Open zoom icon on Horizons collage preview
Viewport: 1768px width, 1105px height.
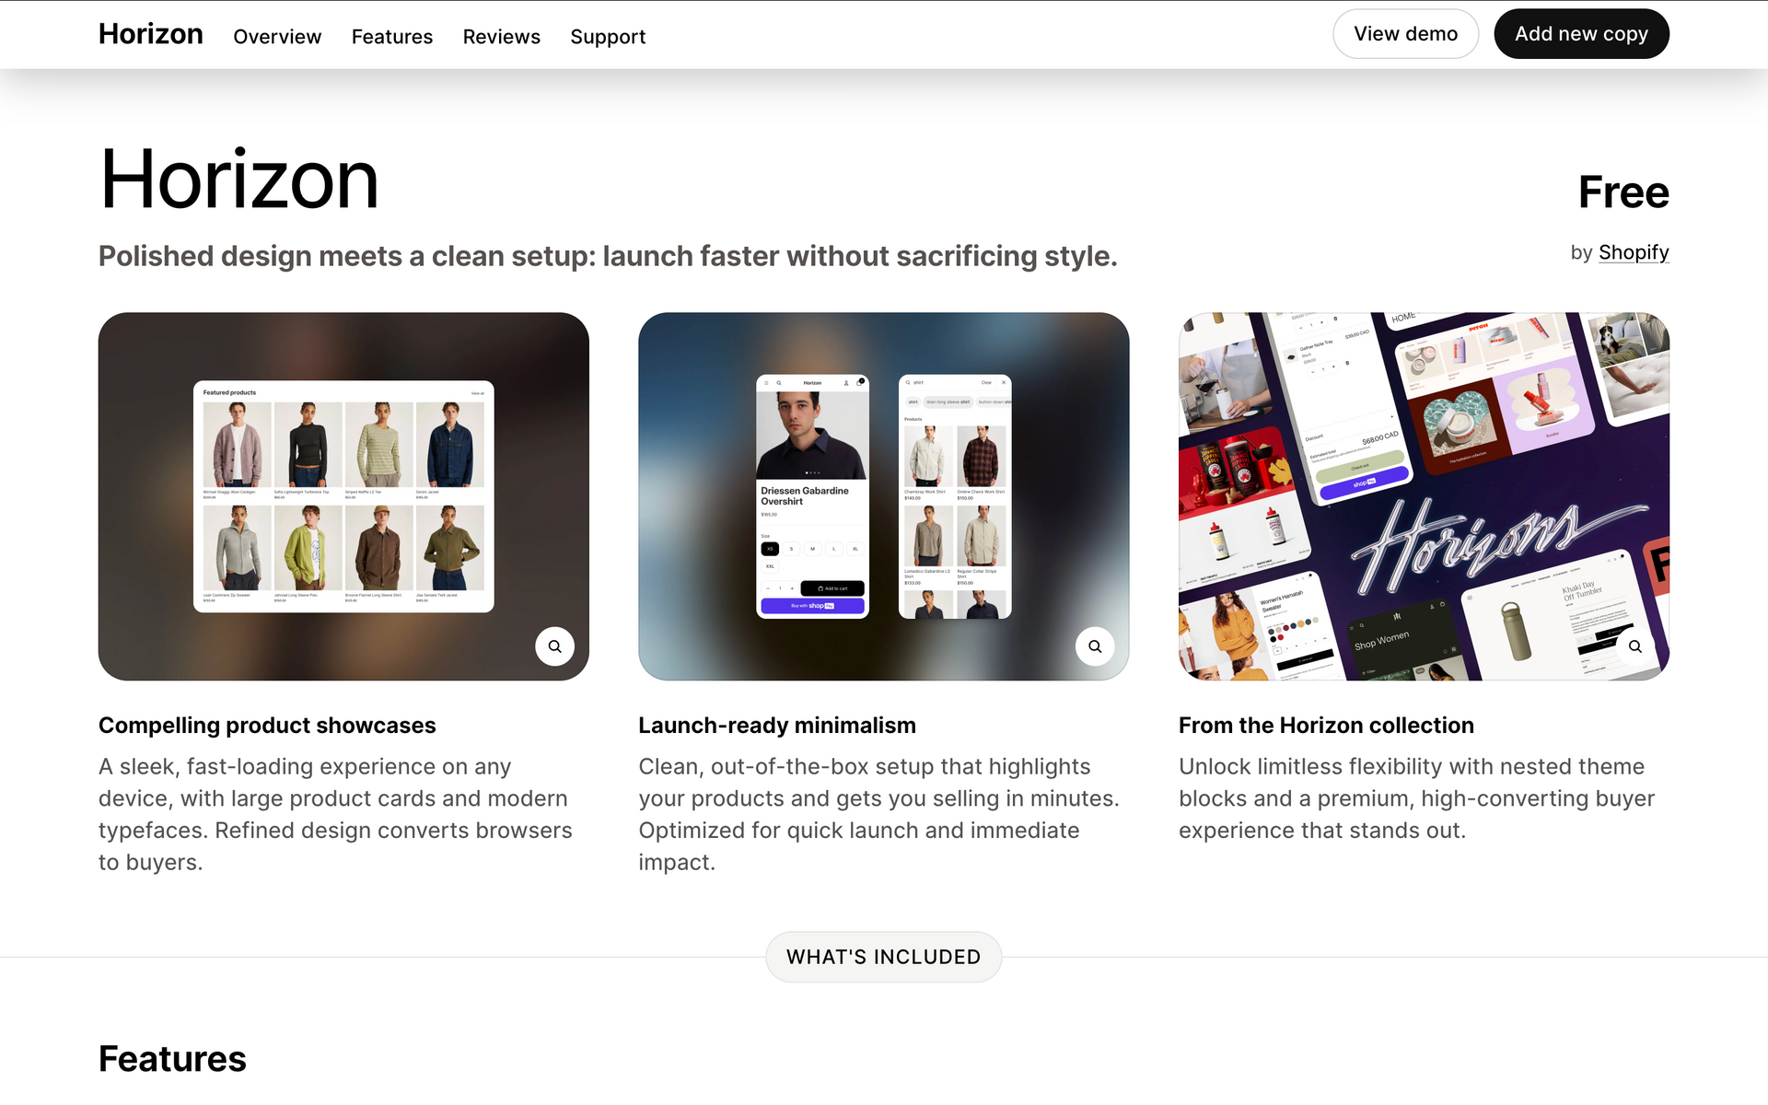[x=1634, y=646]
